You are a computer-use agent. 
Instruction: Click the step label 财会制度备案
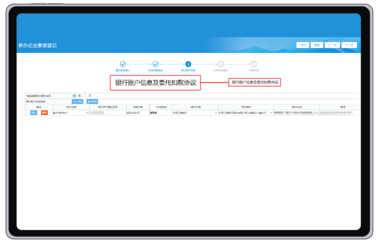156,70
